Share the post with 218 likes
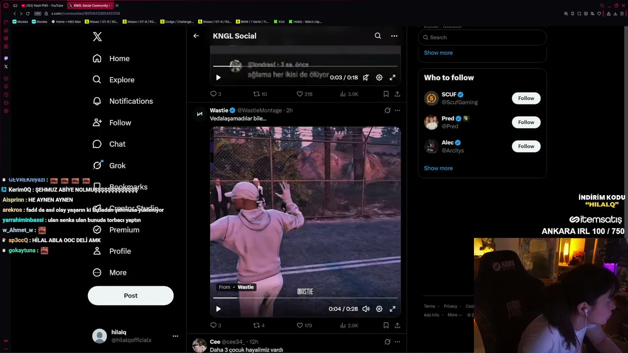 pyautogui.click(x=397, y=94)
